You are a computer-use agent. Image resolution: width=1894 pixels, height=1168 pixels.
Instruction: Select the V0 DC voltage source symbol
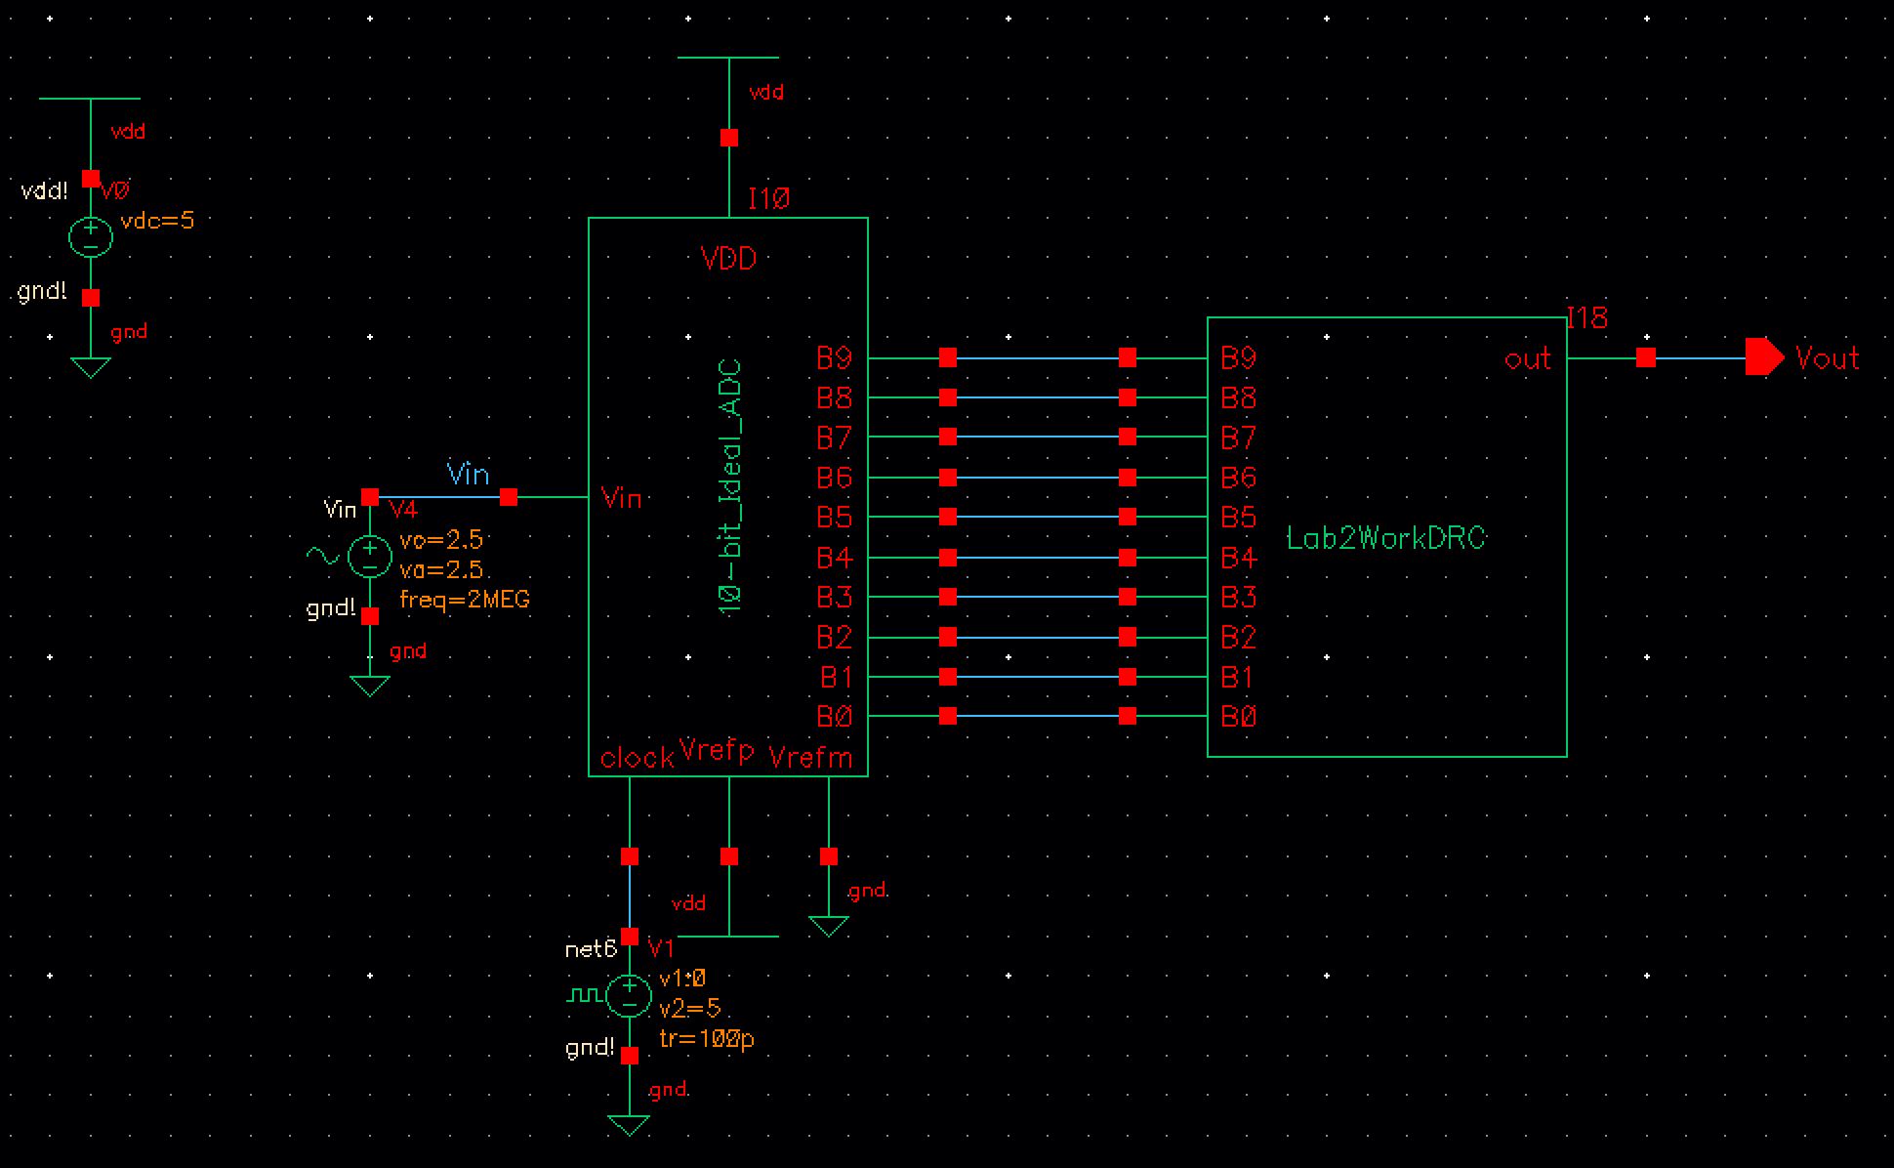click(x=90, y=237)
